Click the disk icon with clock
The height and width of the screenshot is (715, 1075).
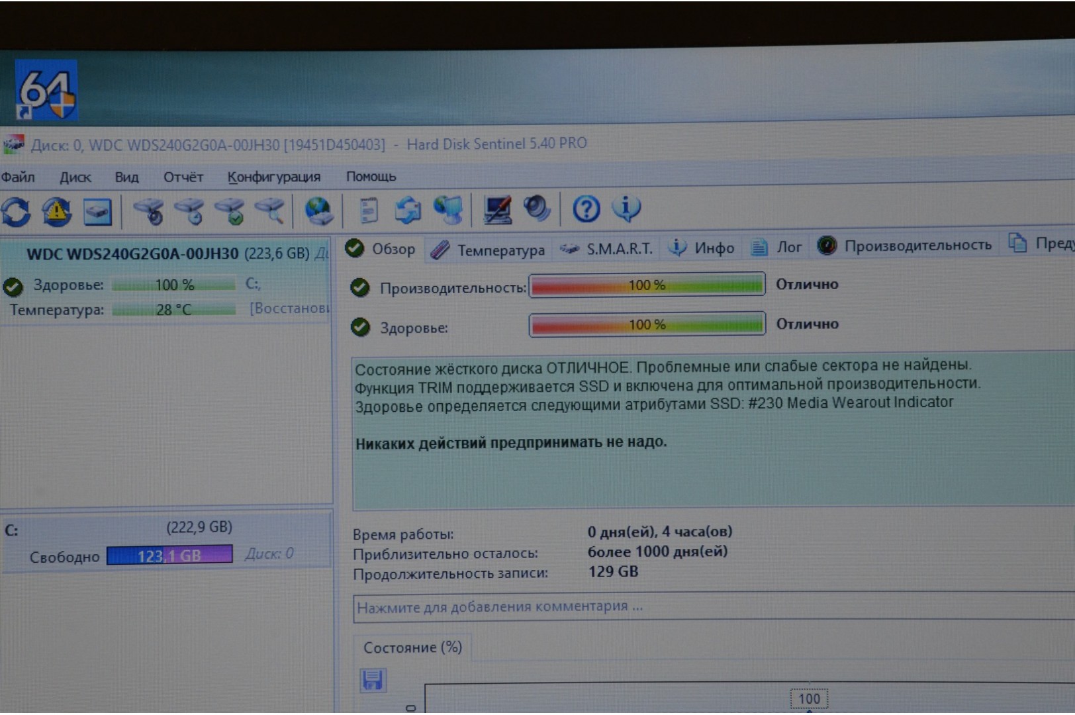190,212
